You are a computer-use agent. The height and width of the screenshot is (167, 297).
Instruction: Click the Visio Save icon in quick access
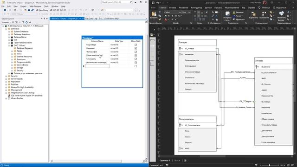pyautogui.click(x=153, y=3)
